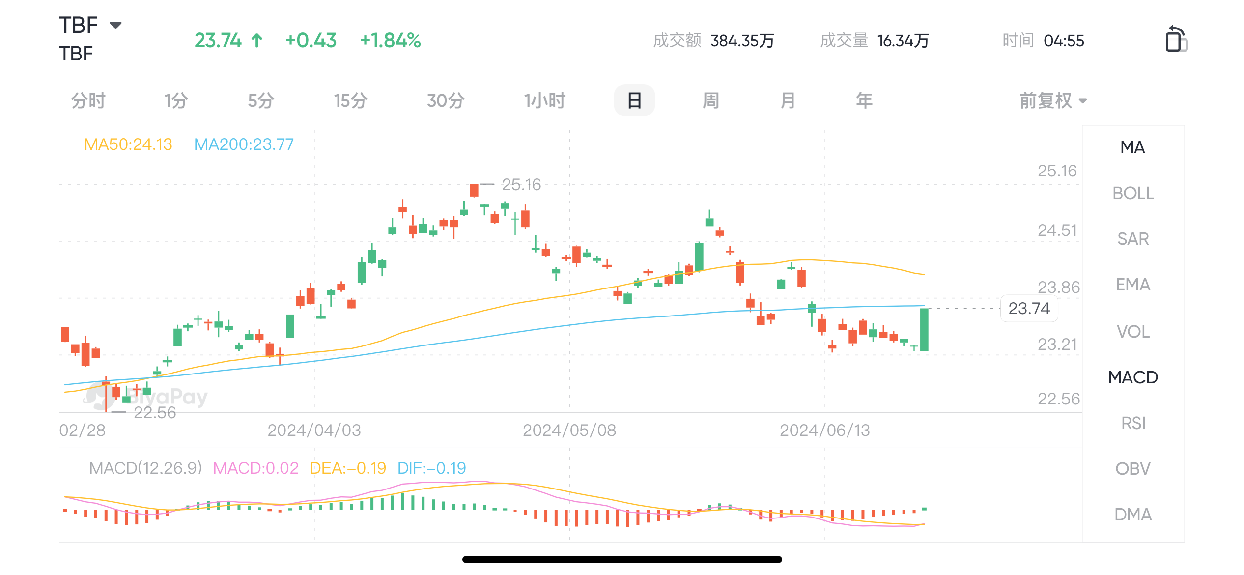Select the 5分 interval tab

click(x=261, y=101)
